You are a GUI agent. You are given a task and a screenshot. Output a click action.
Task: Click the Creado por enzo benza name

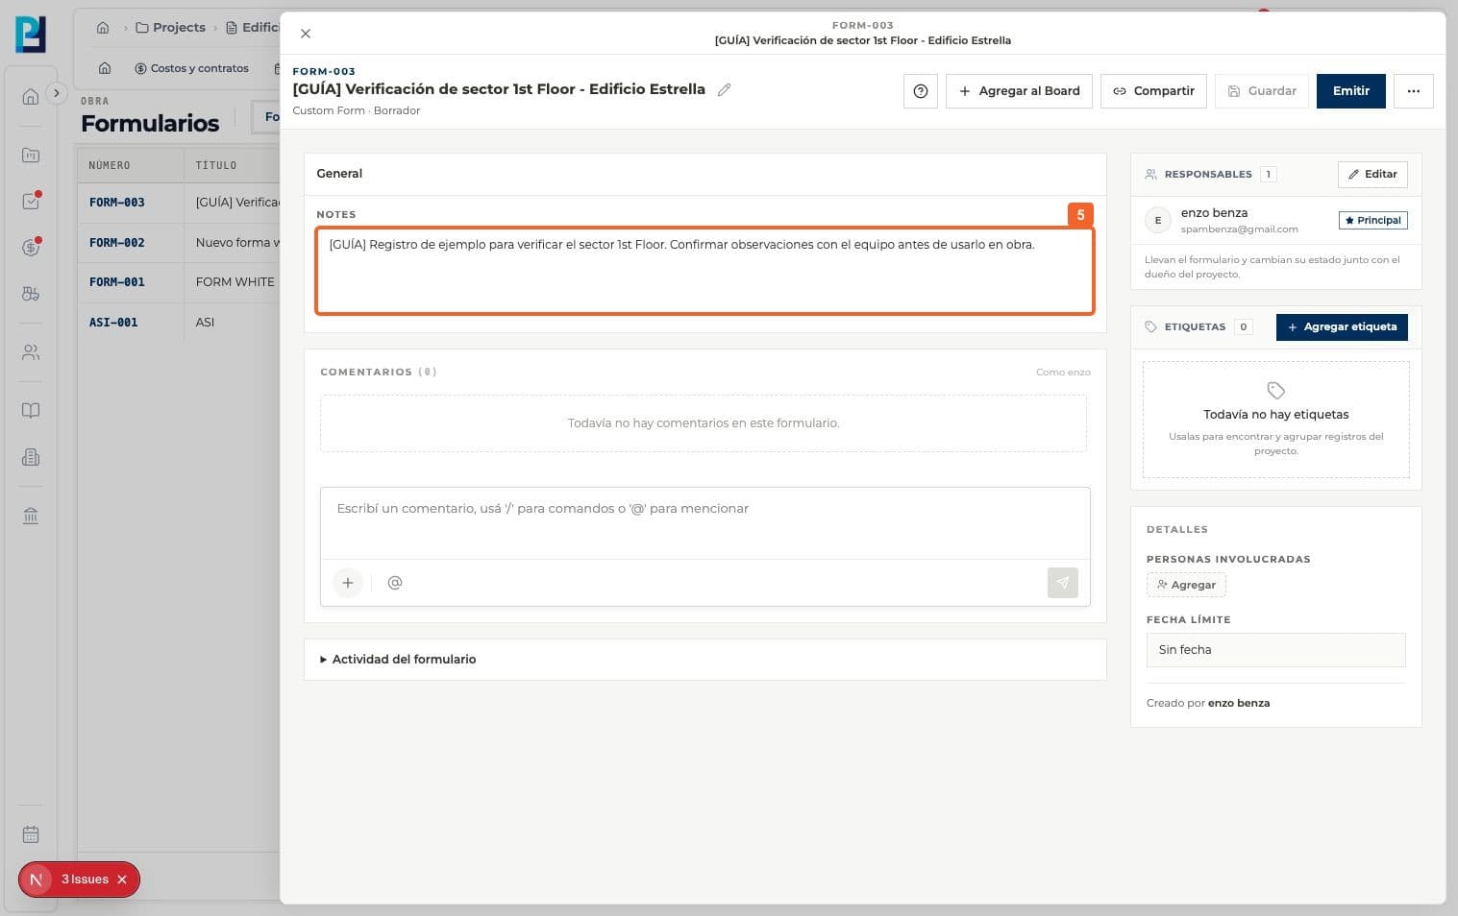pos(1239,703)
